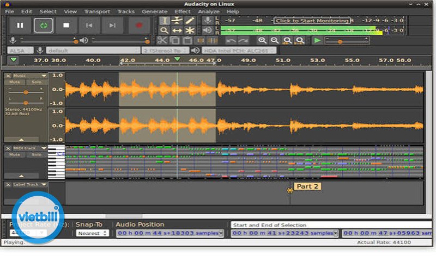The width and height of the screenshot is (436, 256).
Task: Mute the MIDI track
Action: point(15,154)
